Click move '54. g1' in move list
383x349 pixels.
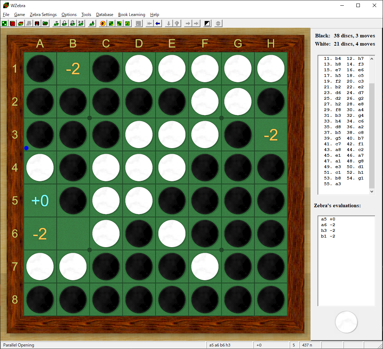point(355,178)
